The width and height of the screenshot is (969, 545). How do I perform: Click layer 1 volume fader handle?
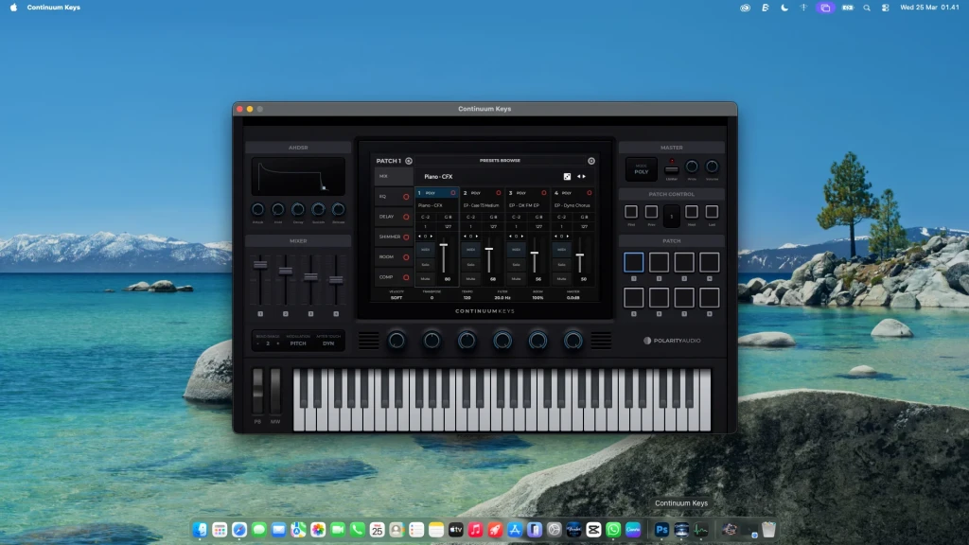tap(444, 245)
